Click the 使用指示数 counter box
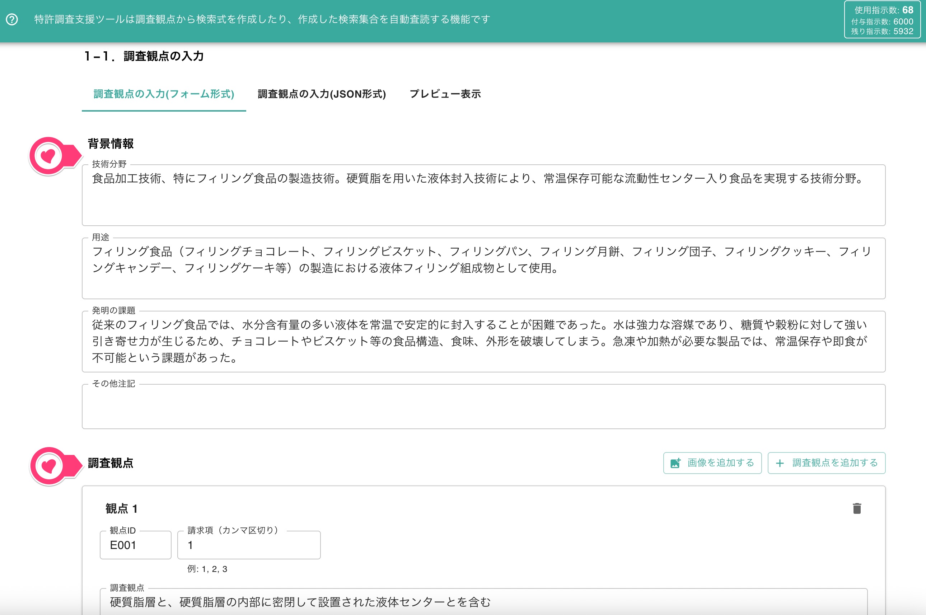 point(883,20)
